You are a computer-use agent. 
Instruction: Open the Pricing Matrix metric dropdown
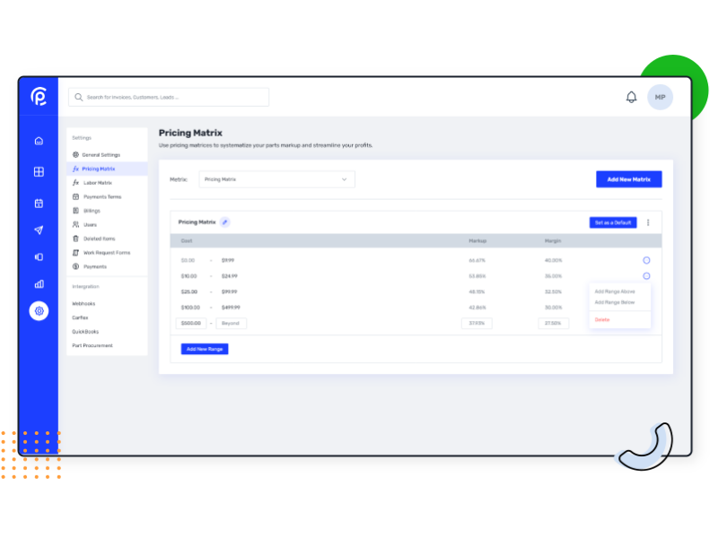coord(276,179)
